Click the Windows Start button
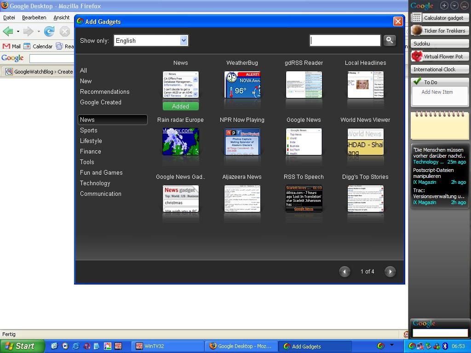This screenshot has height=353, width=471. pos(22,346)
